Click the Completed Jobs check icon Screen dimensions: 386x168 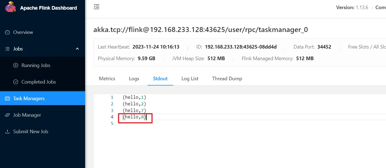pos(16,82)
